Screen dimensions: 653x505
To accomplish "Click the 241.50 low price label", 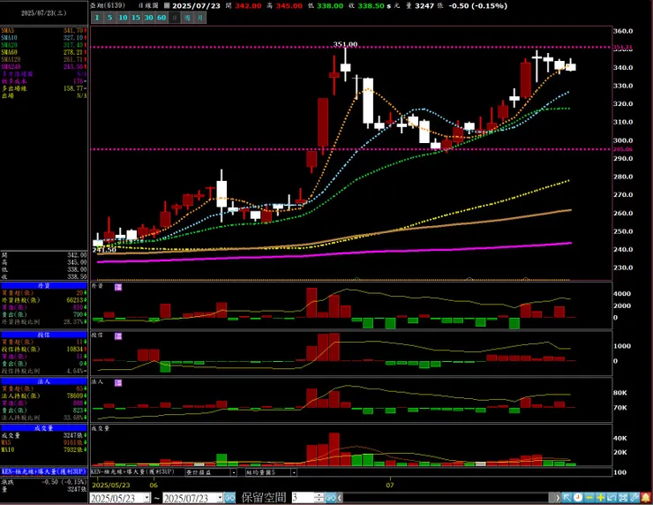I will 104,250.
